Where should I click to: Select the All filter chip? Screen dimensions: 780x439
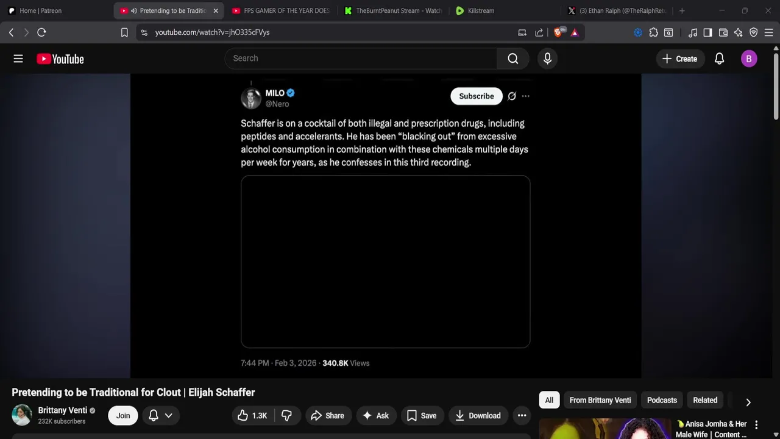pos(549,400)
